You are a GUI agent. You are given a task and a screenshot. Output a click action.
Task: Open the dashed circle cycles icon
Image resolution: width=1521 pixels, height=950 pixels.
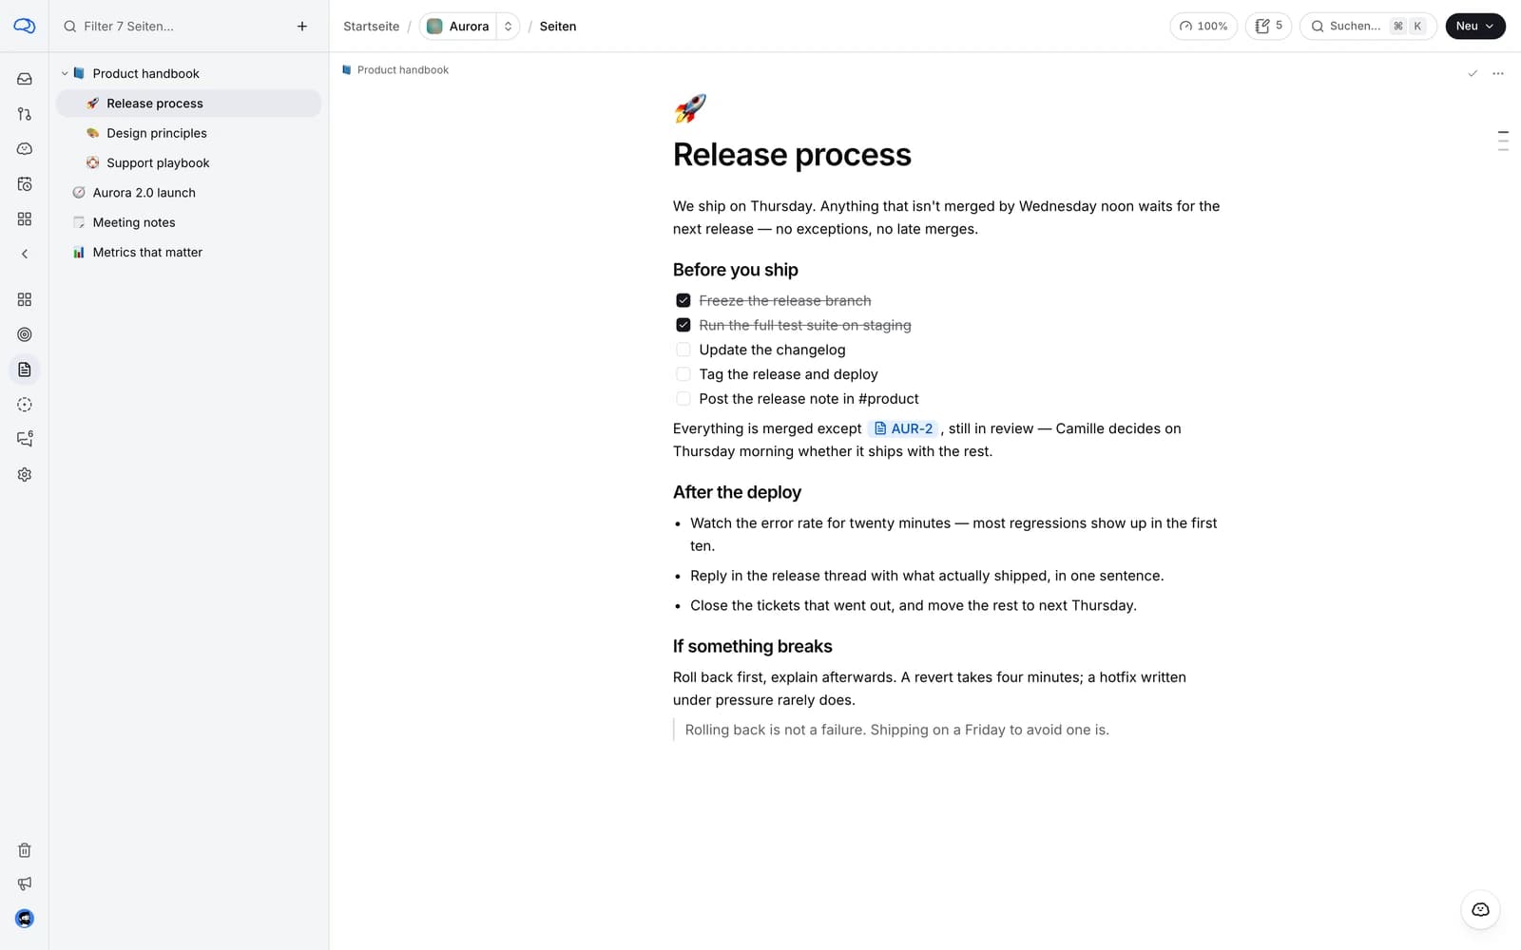25,405
